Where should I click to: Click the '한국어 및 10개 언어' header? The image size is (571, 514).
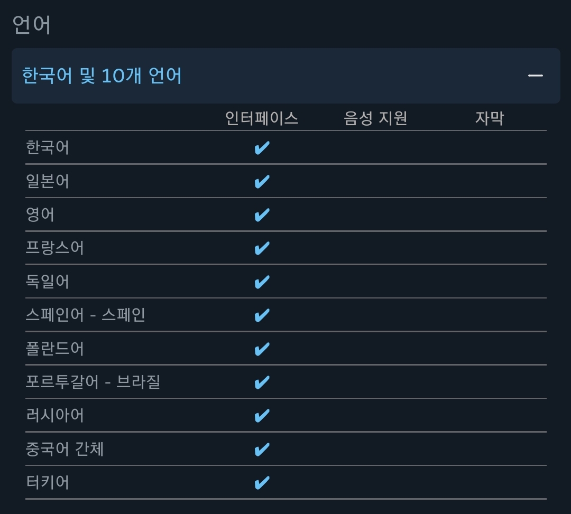tap(102, 76)
